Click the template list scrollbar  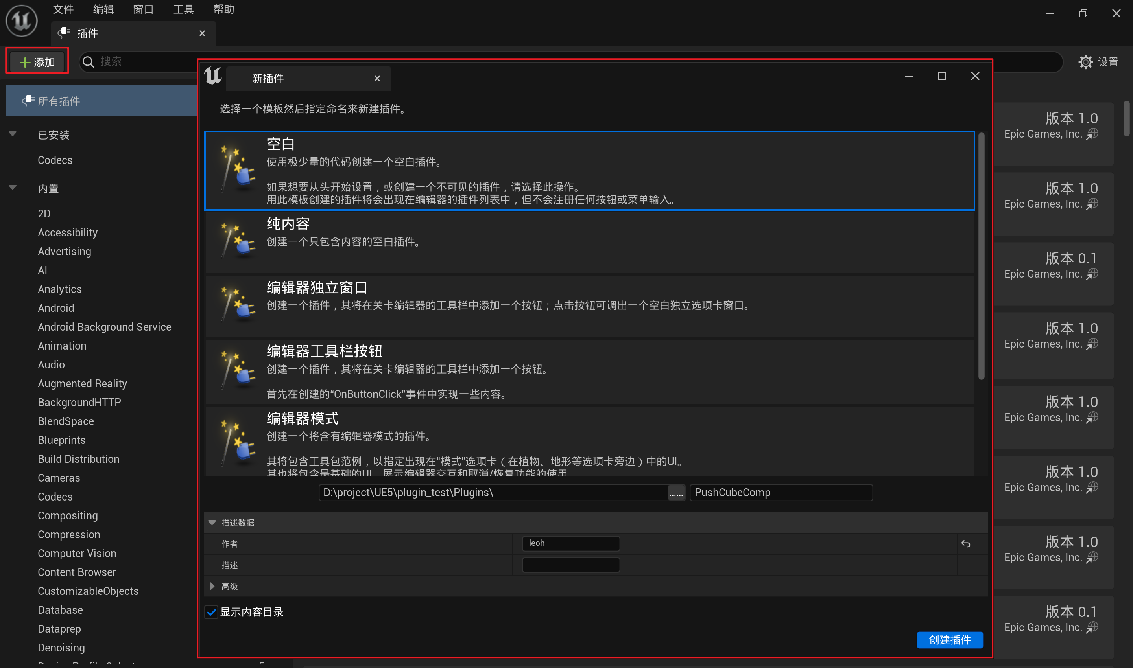coord(981,257)
